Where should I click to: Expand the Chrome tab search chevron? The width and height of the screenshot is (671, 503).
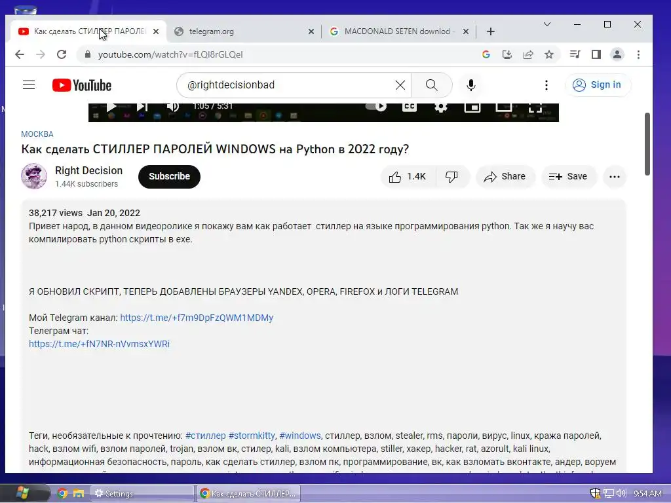[x=547, y=24]
